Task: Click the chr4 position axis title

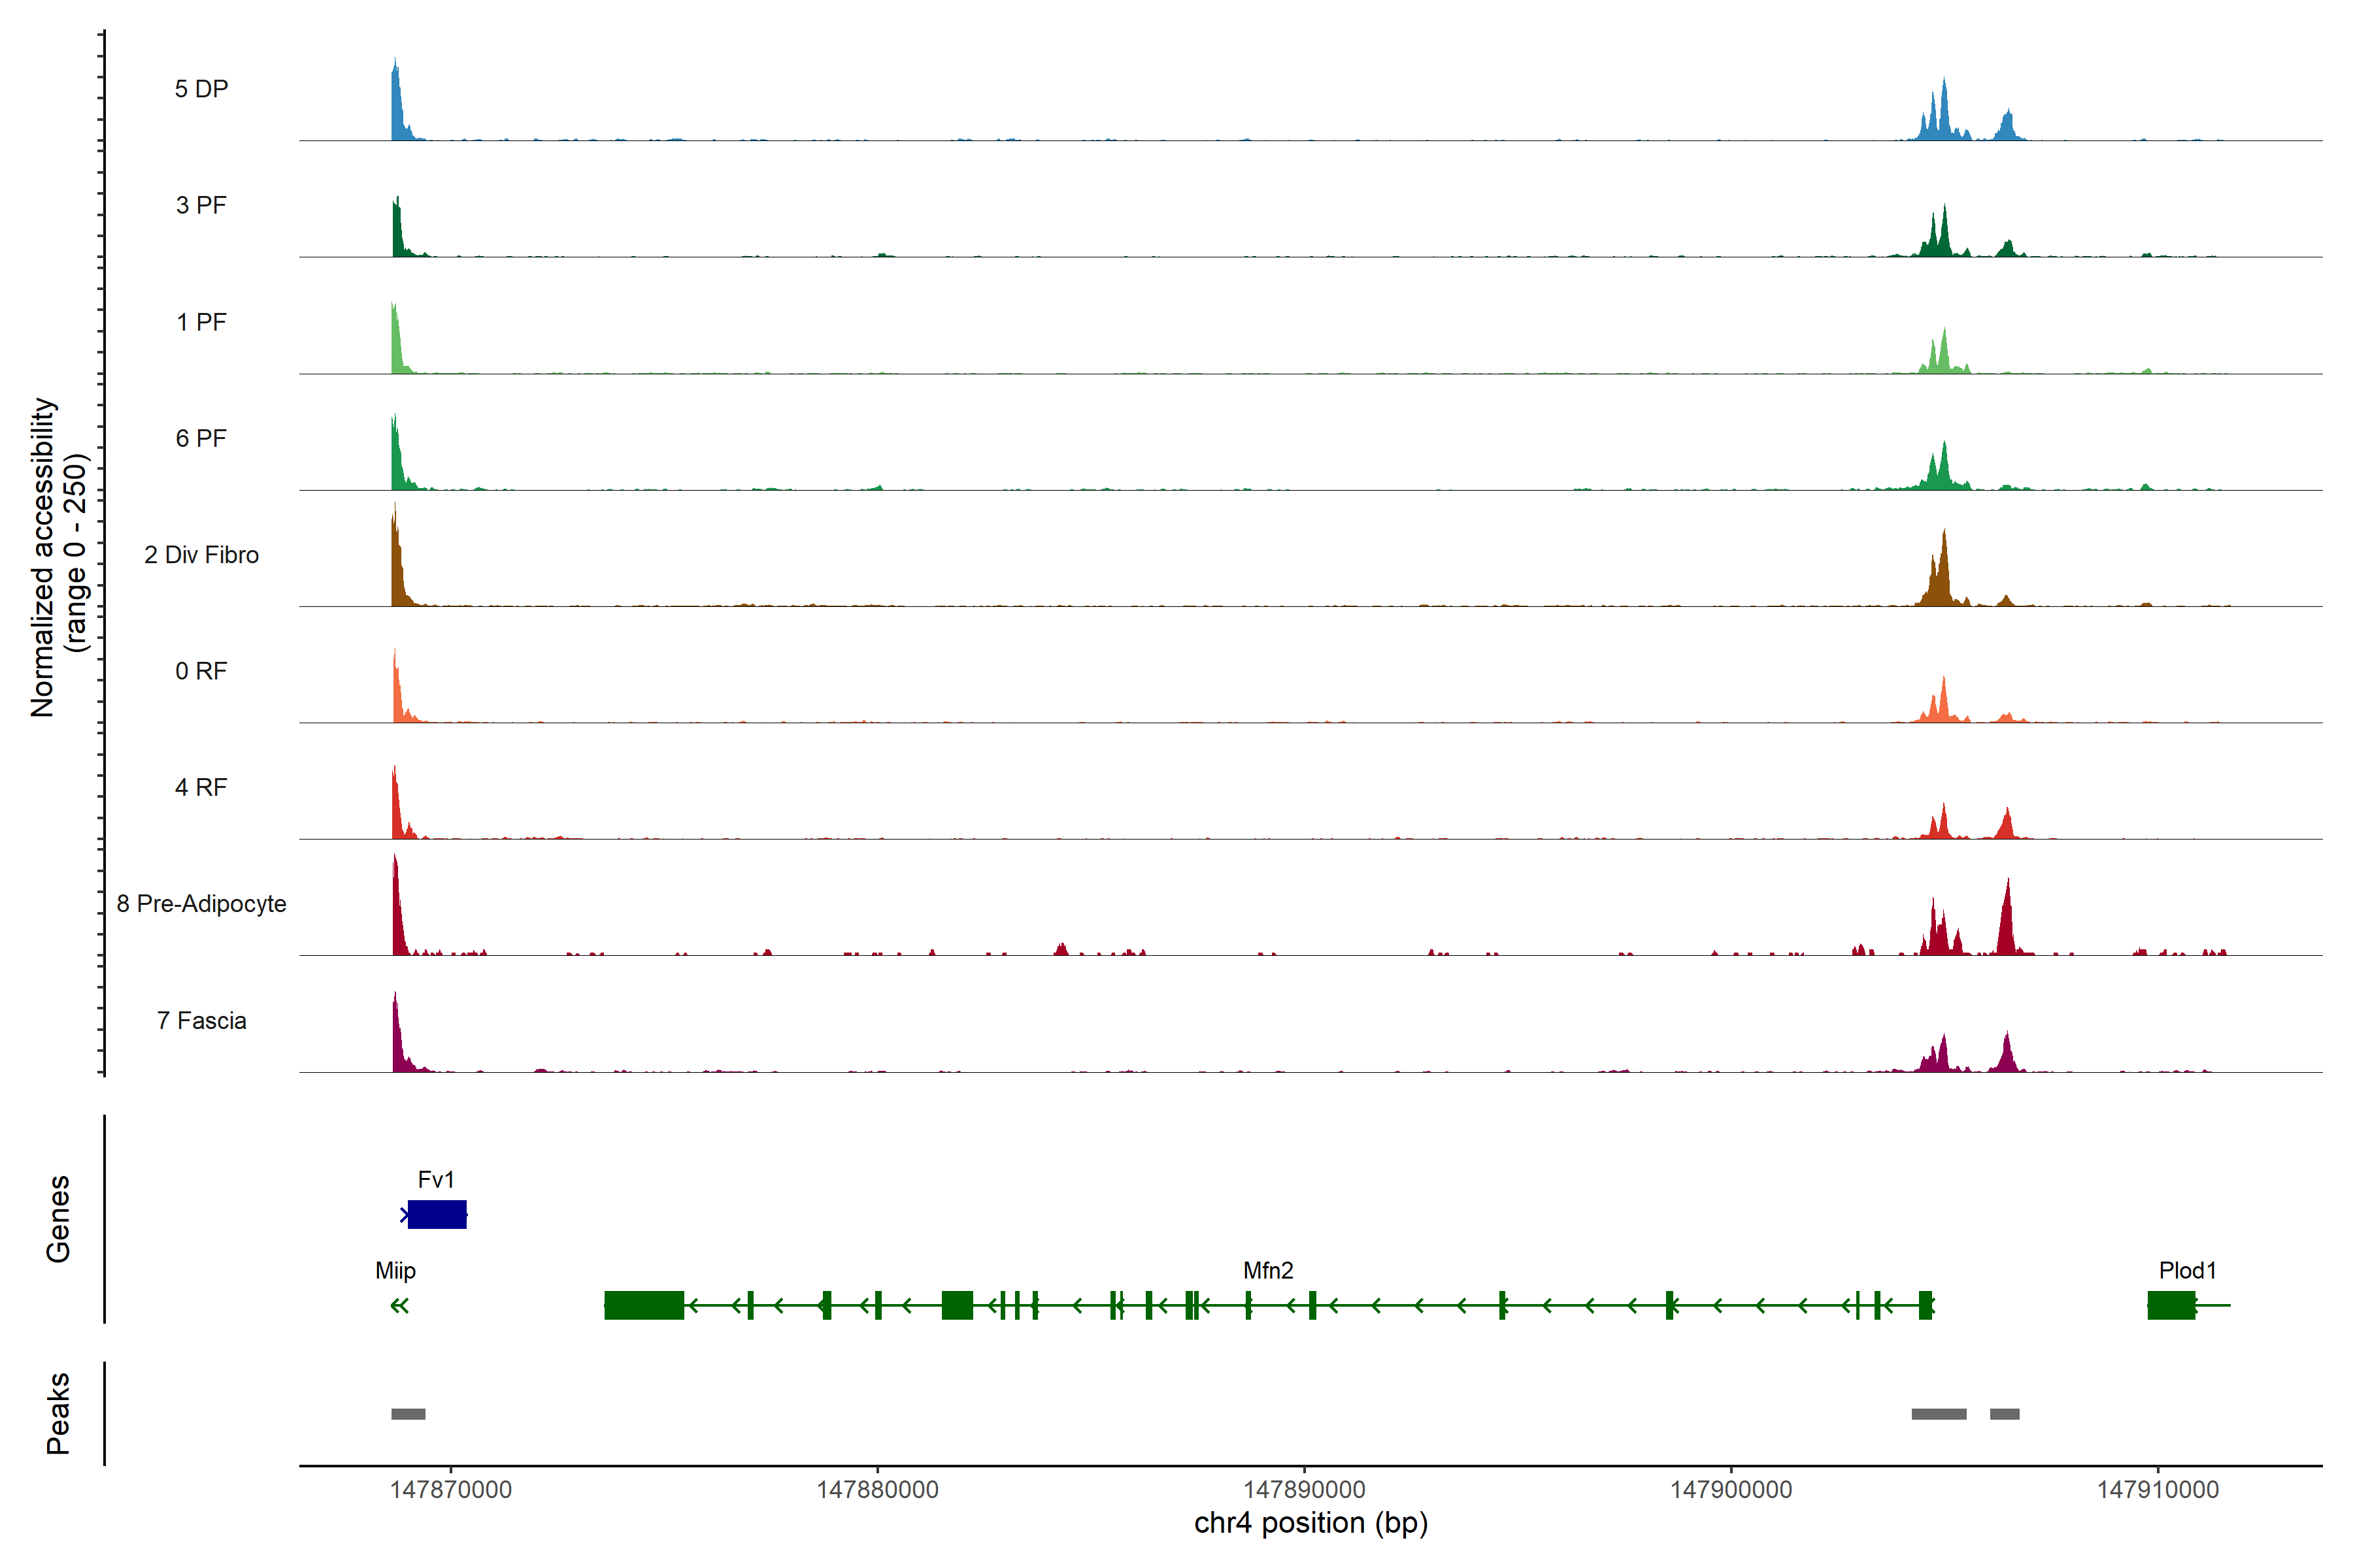Action: tap(1310, 1523)
